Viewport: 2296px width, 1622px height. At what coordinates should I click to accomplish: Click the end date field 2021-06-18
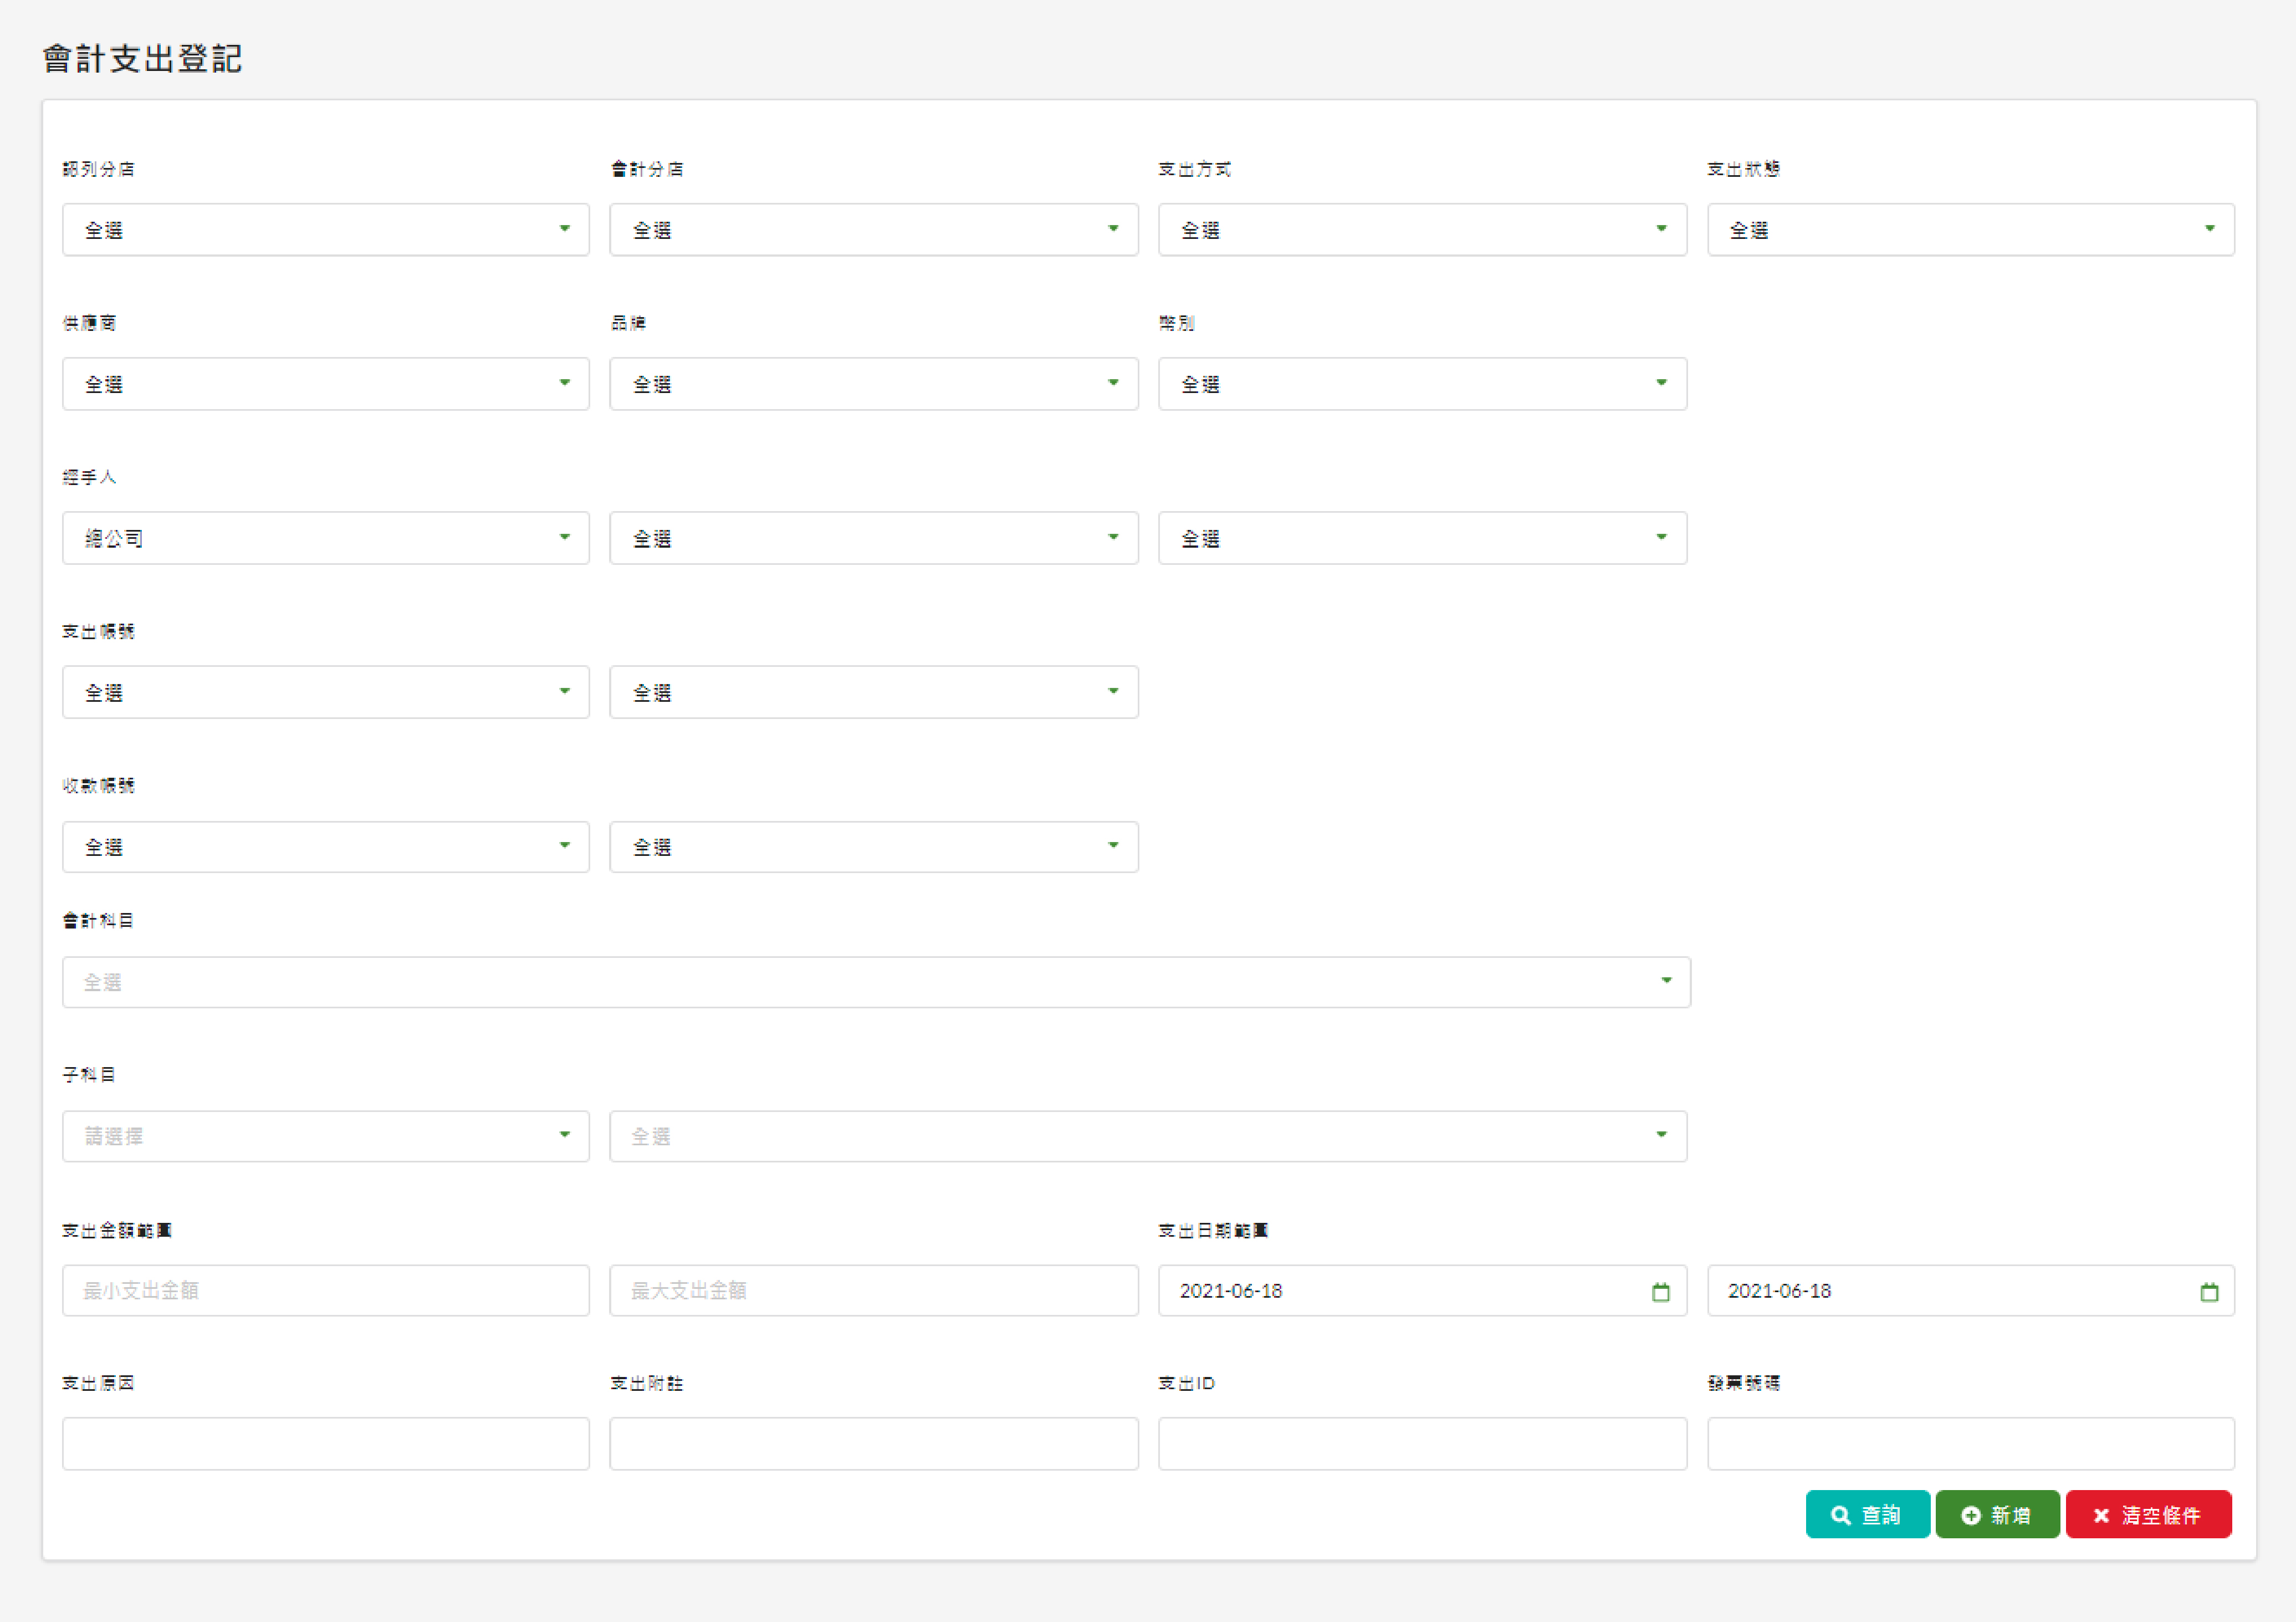point(1970,1291)
